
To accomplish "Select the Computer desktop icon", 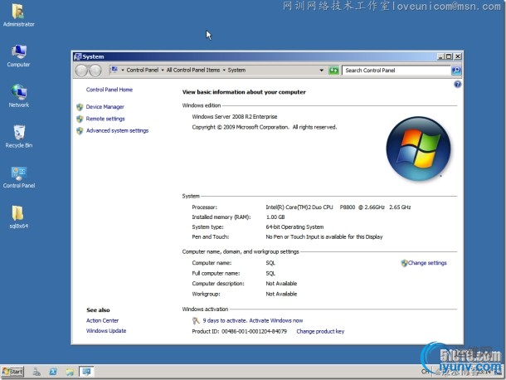I will tap(19, 56).
